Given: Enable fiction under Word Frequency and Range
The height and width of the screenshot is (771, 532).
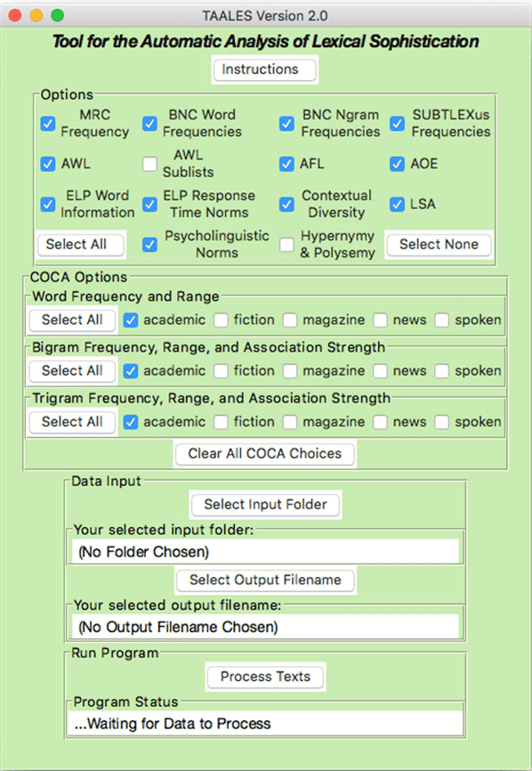Looking at the screenshot, I should [x=221, y=320].
